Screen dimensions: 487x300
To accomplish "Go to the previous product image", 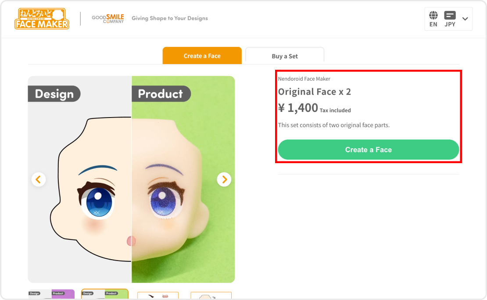I will (39, 179).
